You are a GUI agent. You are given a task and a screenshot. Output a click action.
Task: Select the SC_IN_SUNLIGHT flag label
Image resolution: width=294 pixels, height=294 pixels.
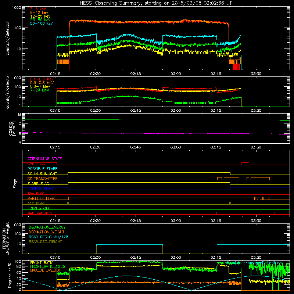(x=42, y=173)
